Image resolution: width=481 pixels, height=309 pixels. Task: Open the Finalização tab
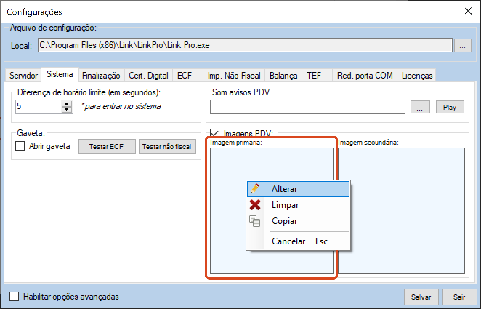click(x=101, y=76)
